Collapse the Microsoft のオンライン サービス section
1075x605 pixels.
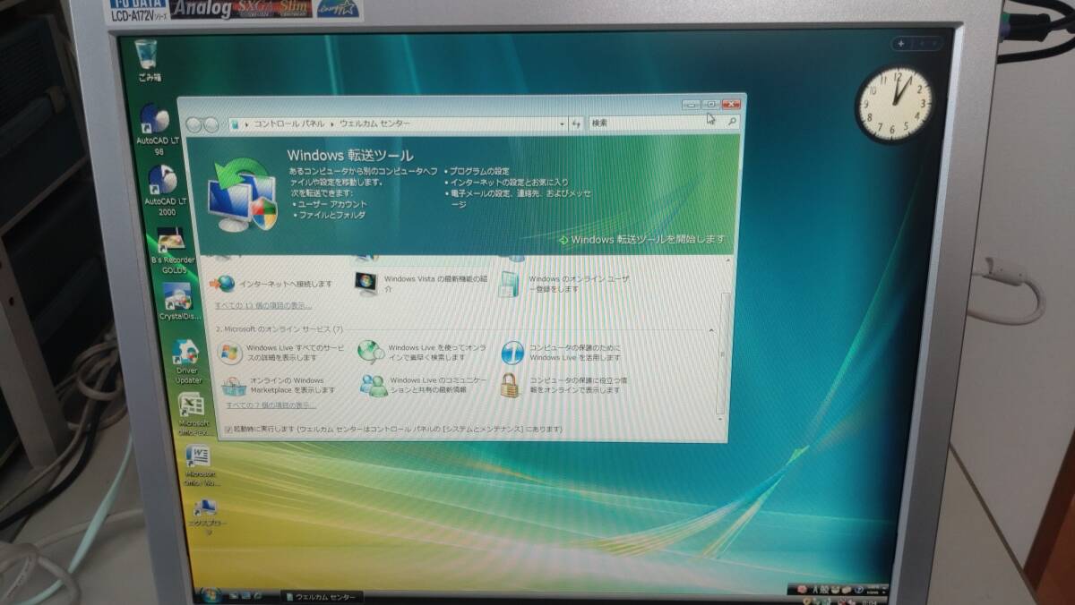(713, 329)
